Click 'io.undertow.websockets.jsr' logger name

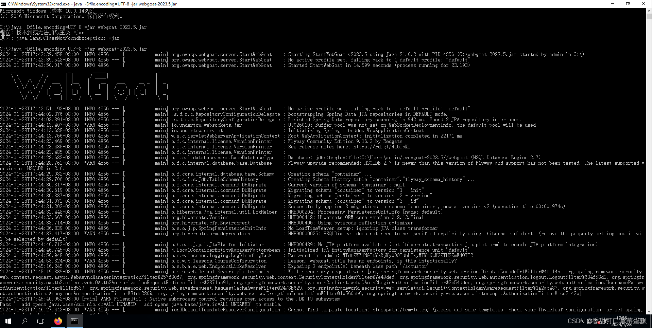(x=206, y=125)
